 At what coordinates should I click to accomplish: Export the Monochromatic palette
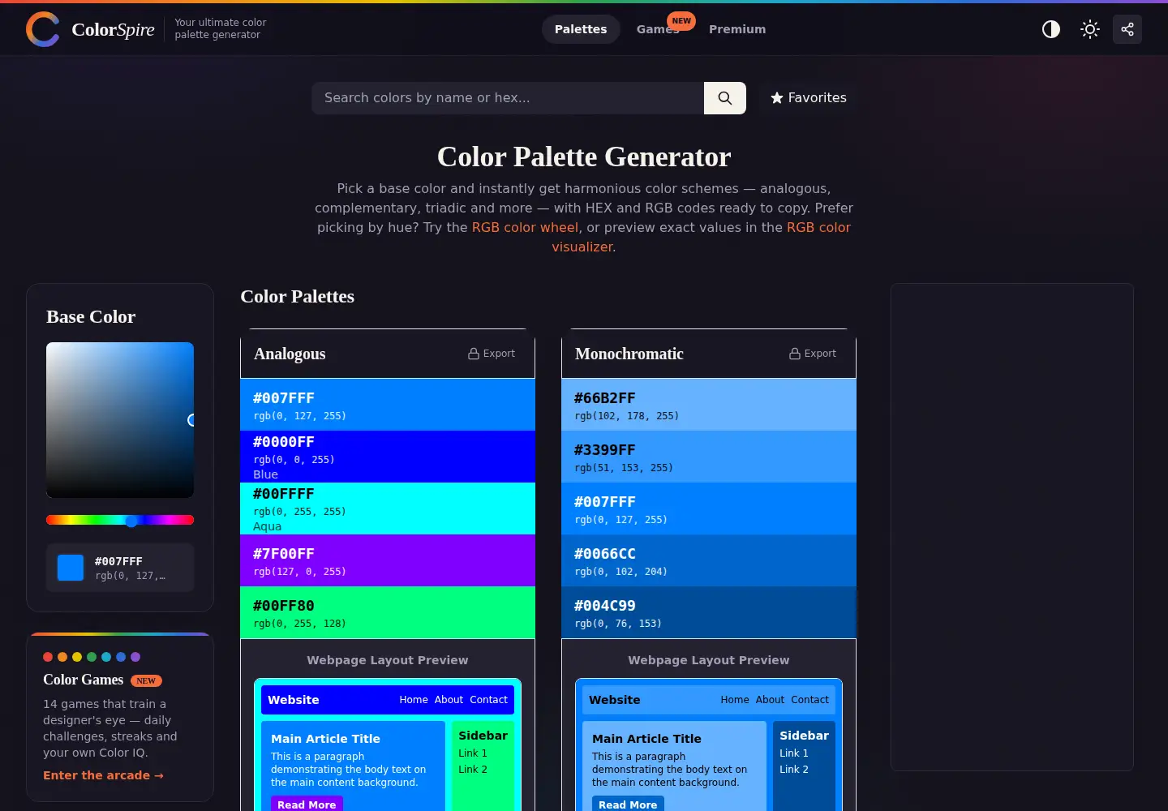point(813,354)
